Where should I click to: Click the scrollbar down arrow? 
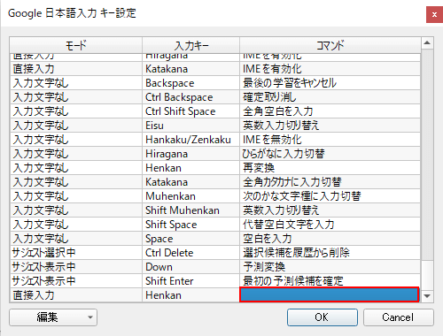pos(427,296)
